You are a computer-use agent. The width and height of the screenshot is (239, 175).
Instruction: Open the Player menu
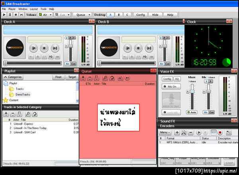[12, 9]
